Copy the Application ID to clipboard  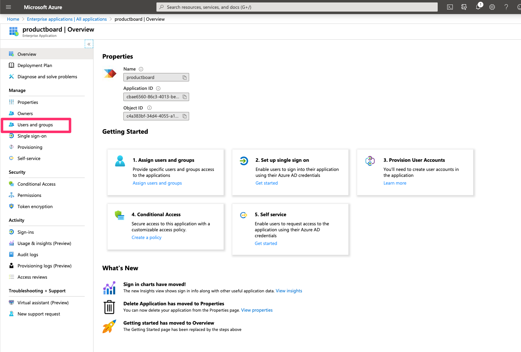(x=185, y=97)
